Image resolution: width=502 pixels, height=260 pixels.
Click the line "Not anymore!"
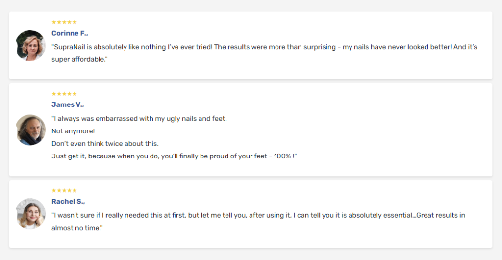point(73,131)
